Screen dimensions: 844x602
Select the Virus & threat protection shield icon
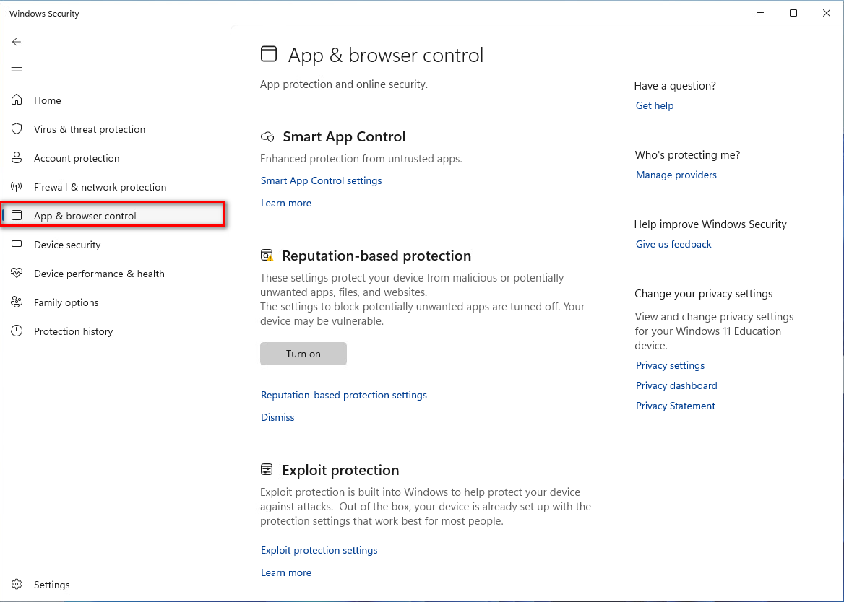point(17,129)
